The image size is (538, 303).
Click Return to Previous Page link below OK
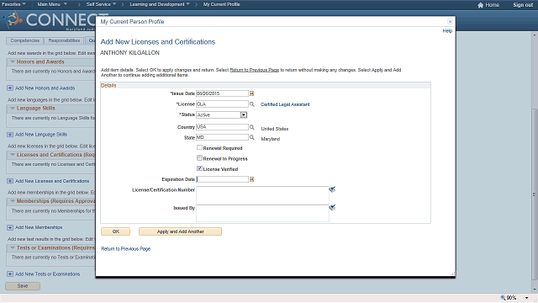125,249
